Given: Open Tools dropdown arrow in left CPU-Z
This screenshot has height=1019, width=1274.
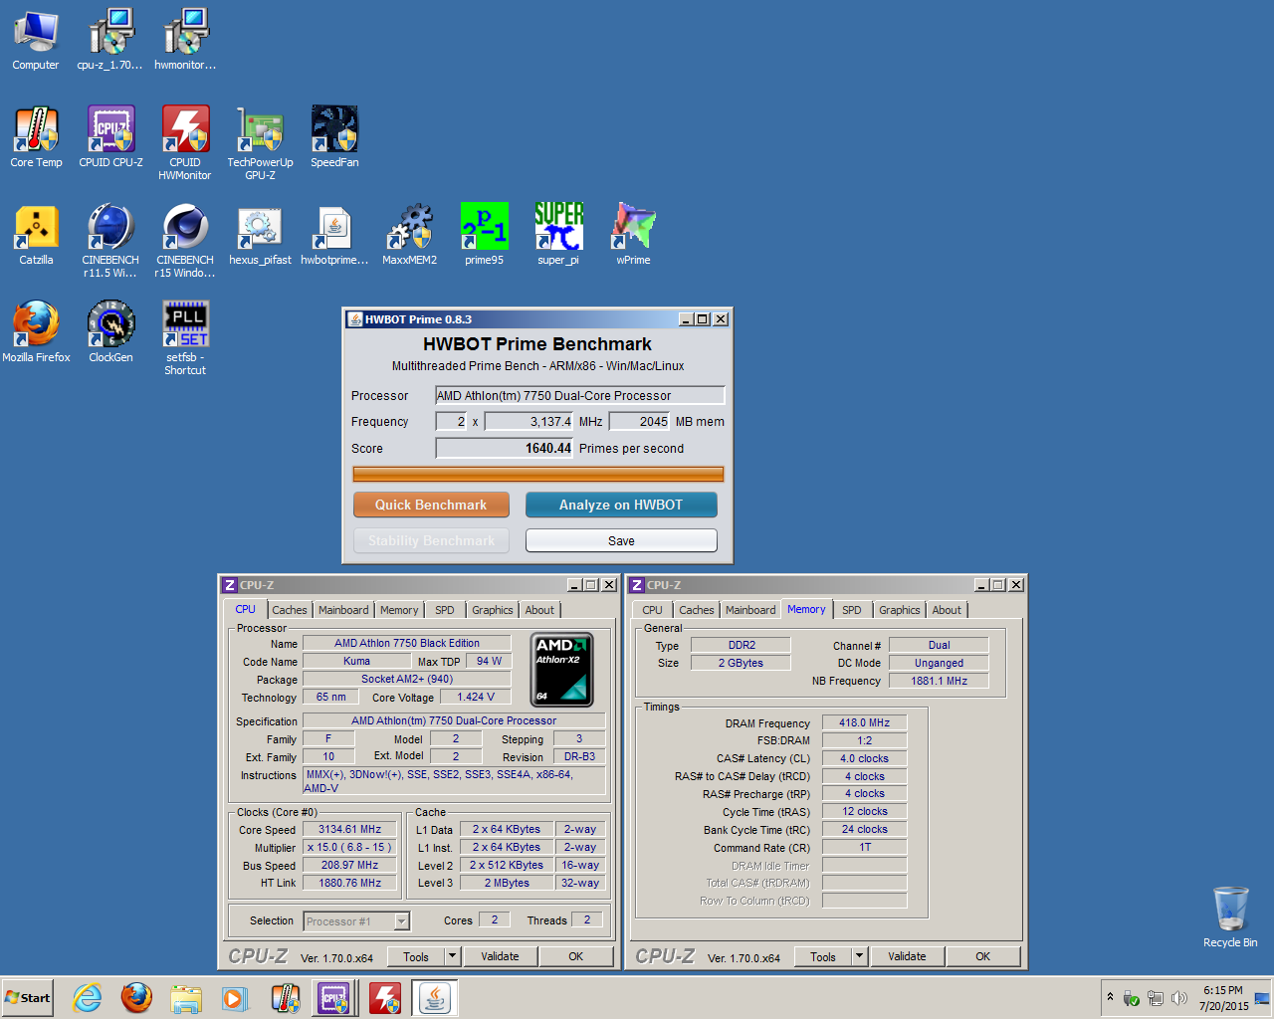Looking at the screenshot, I should point(452,956).
